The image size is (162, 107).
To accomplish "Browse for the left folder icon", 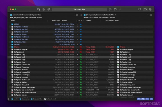I will (77, 15).
